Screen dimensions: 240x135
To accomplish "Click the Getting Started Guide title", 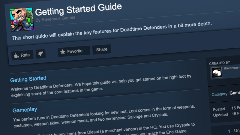I will click(79, 10).
